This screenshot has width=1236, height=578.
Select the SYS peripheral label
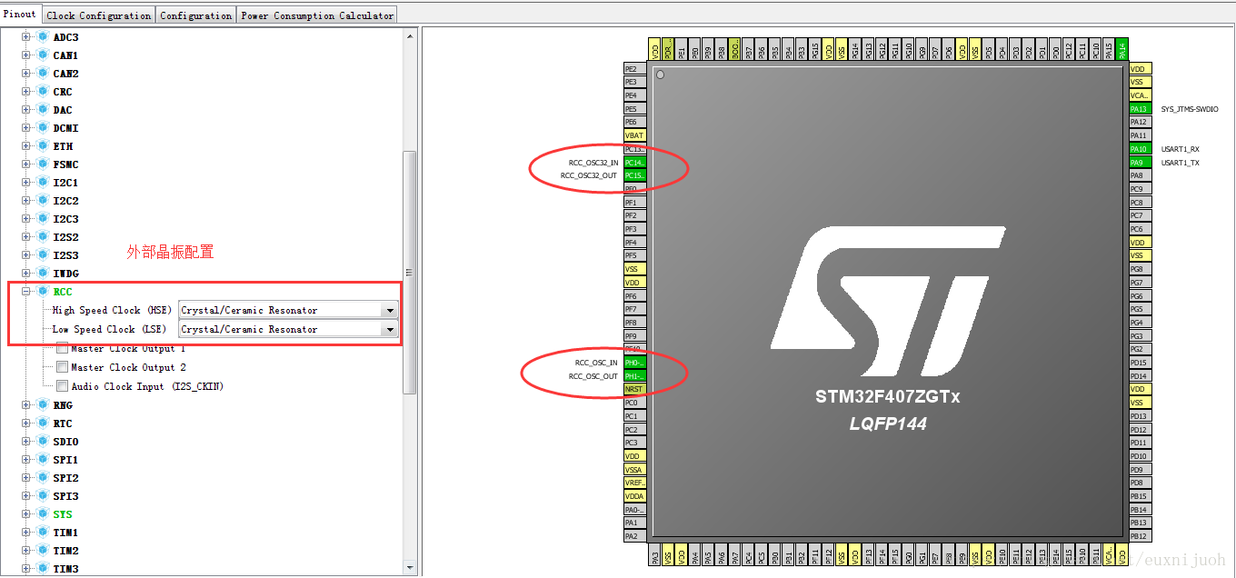(63, 514)
